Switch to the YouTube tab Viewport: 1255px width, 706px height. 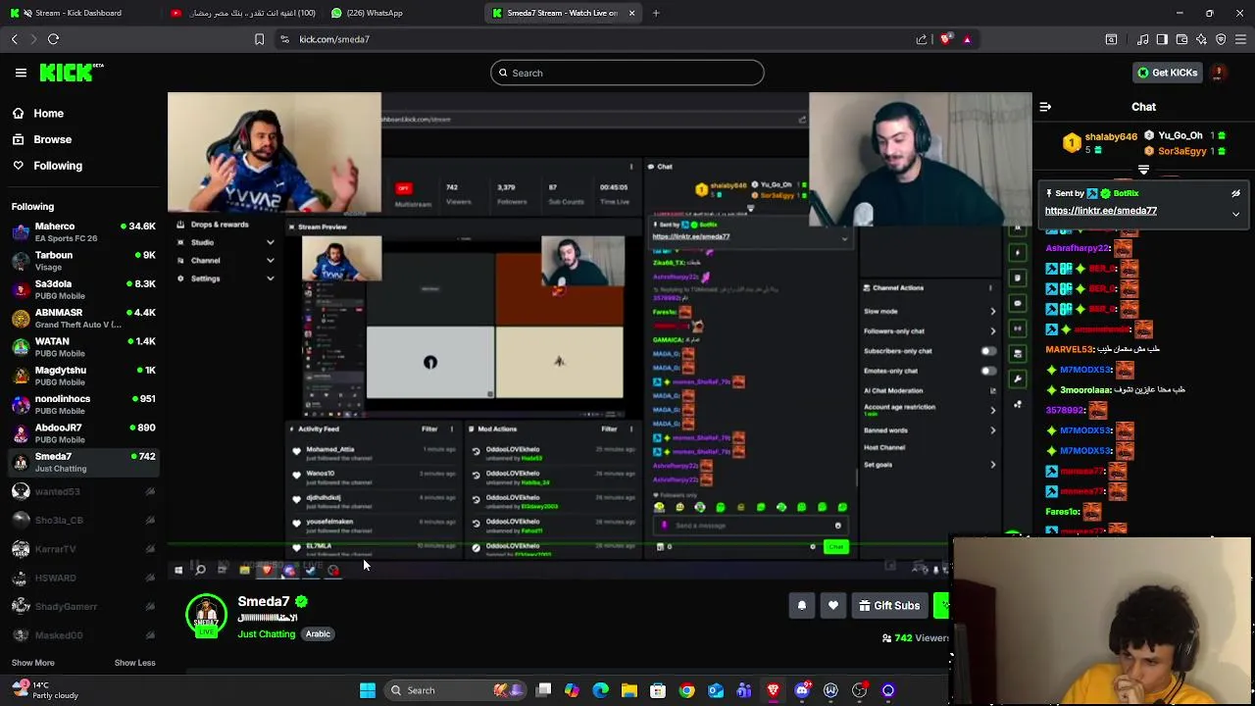click(241, 13)
